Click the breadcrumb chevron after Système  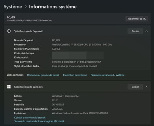pos(26,7)
